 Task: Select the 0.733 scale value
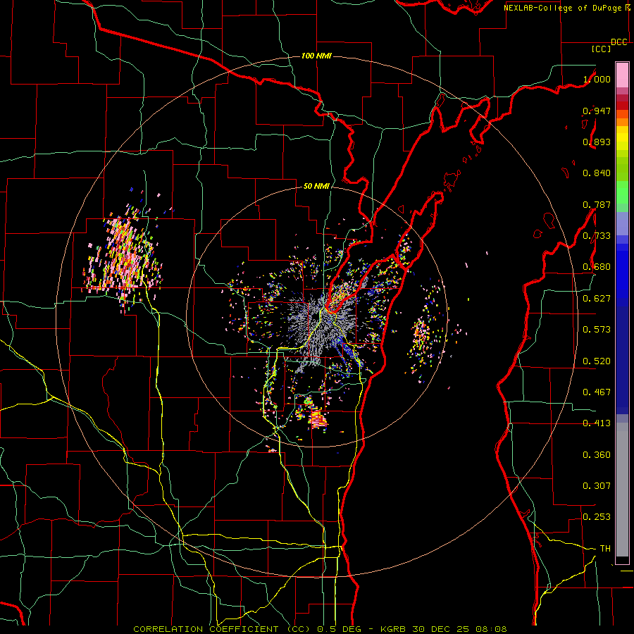(597, 236)
